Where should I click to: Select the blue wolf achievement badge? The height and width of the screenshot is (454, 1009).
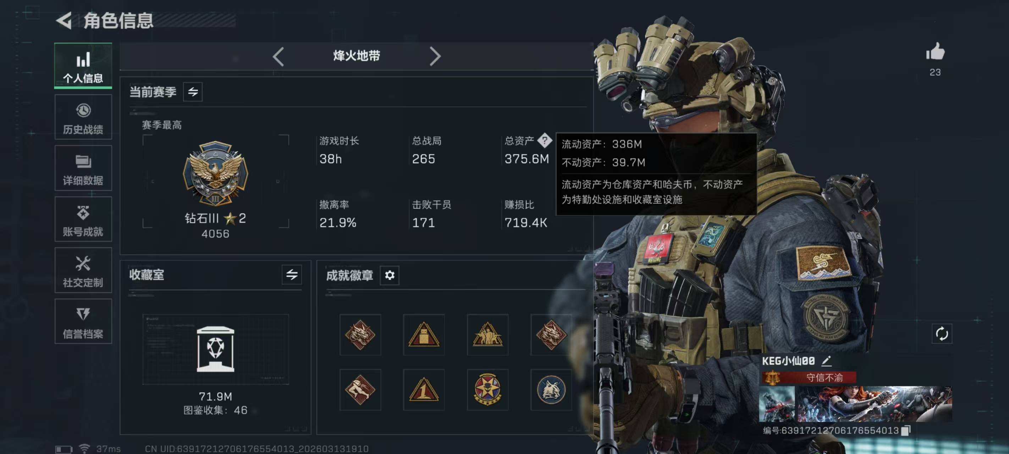(551, 390)
